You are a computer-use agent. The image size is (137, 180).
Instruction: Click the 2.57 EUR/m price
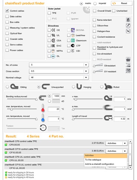click(x=98, y=143)
